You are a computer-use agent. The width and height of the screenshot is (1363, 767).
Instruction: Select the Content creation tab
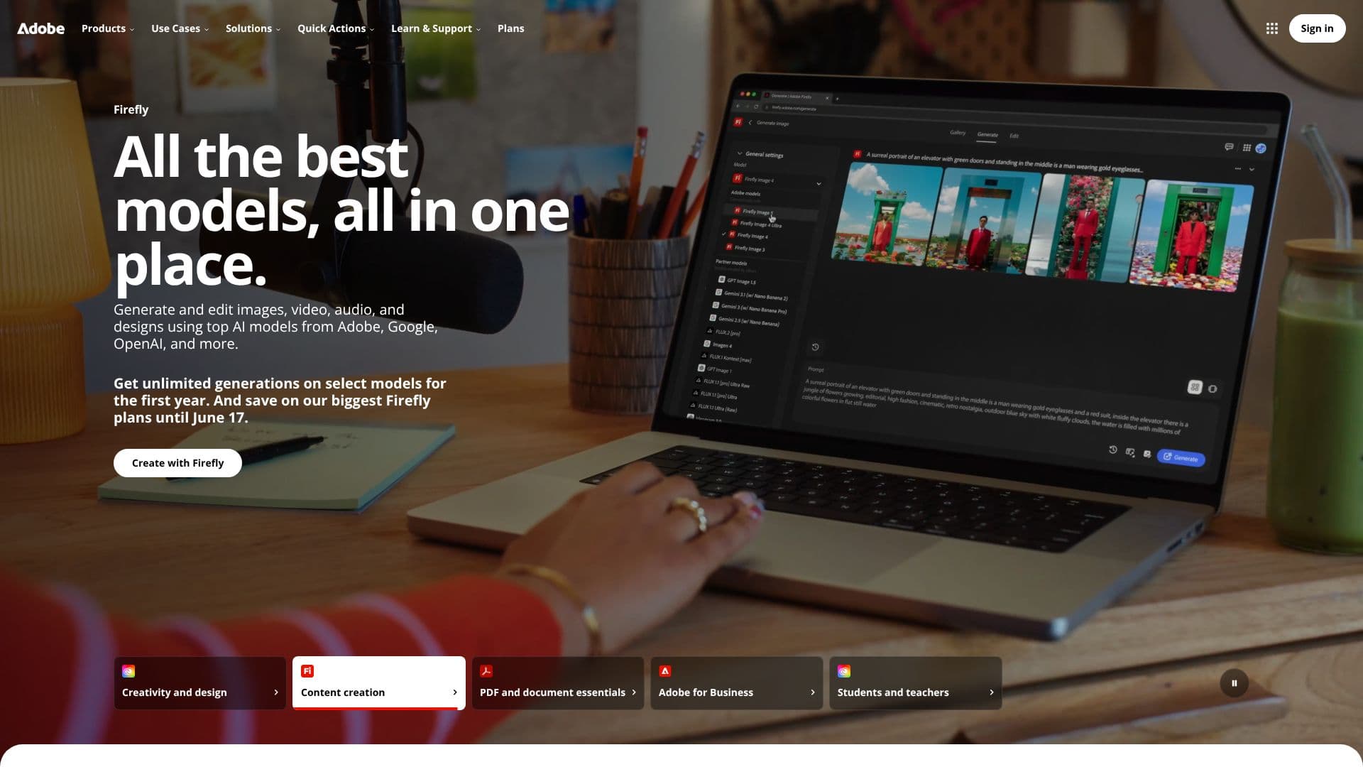pos(379,683)
